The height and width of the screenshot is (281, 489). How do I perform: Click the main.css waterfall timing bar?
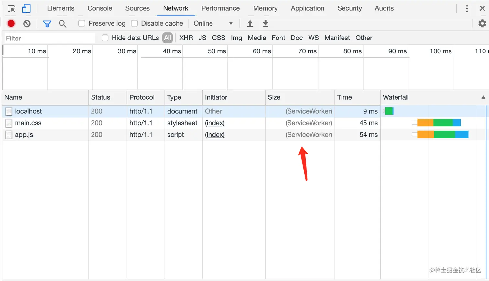(436, 123)
